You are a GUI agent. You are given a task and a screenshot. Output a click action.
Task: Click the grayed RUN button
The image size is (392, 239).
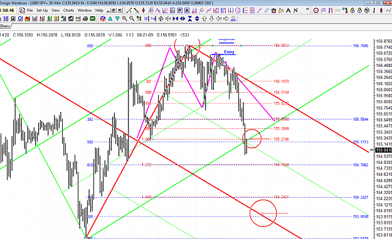click(338, 11)
